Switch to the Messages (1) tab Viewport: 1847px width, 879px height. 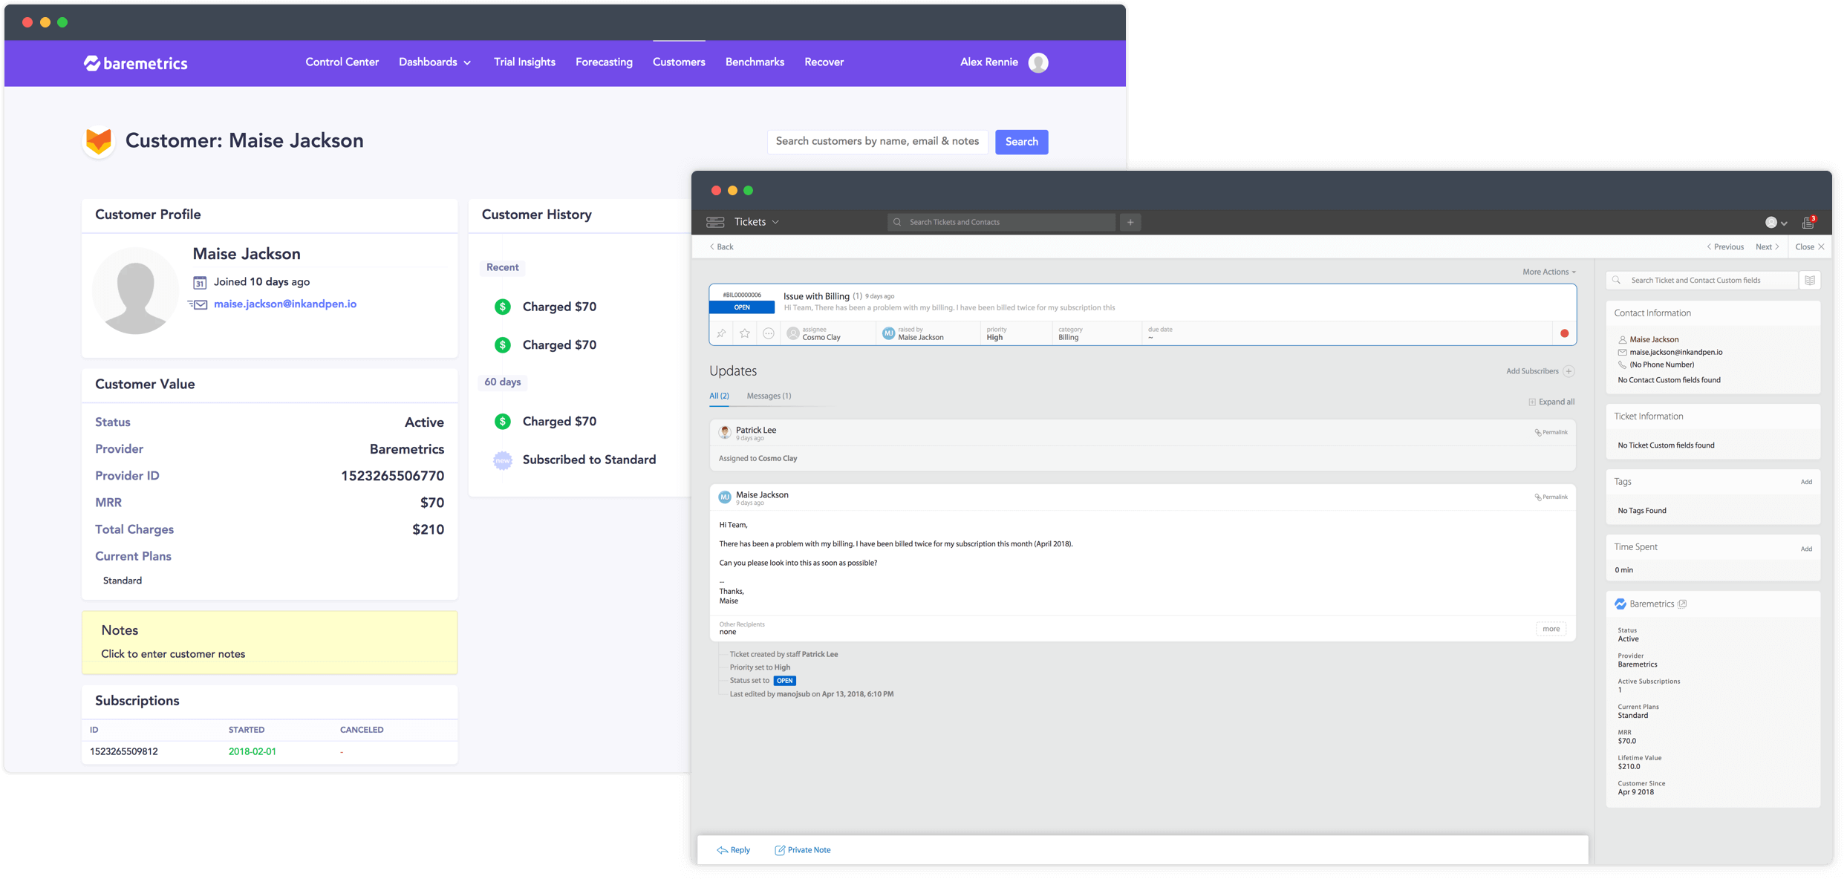pos(769,396)
